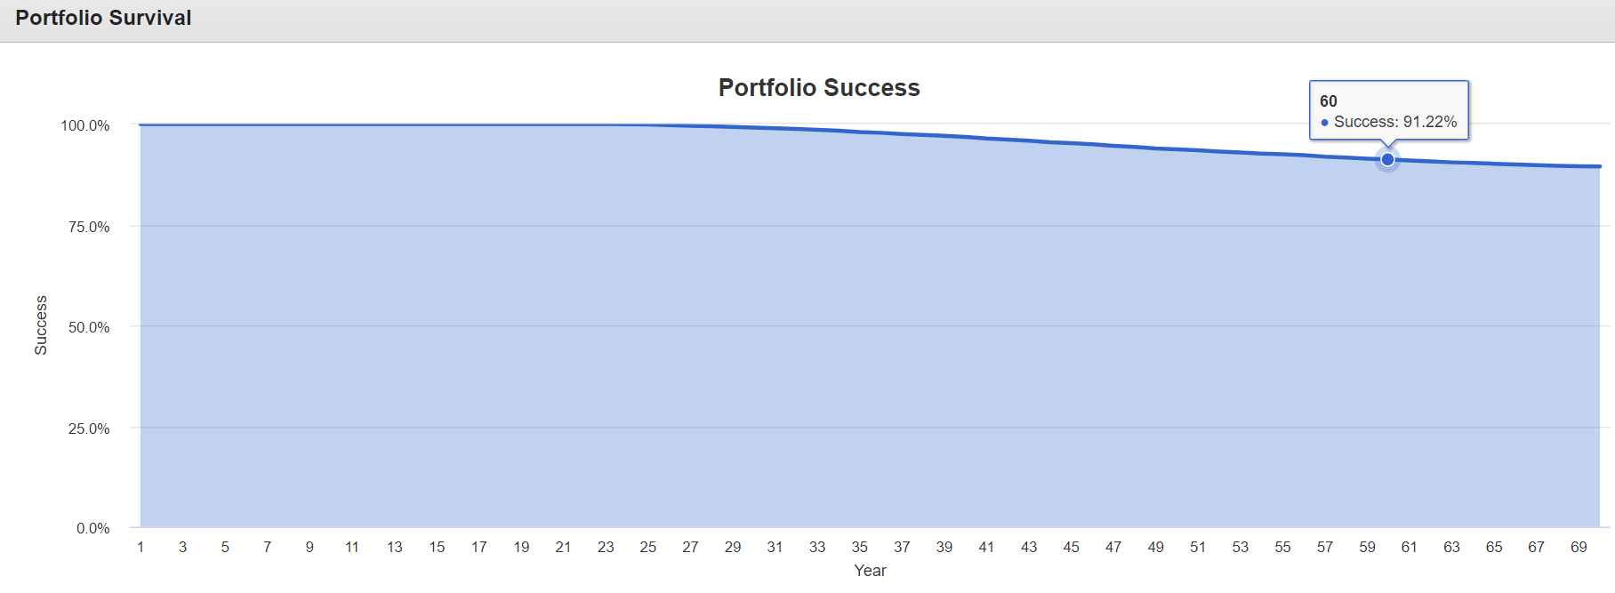
Task: Click the 50.0% y-axis label
Action: pos(89,327)
